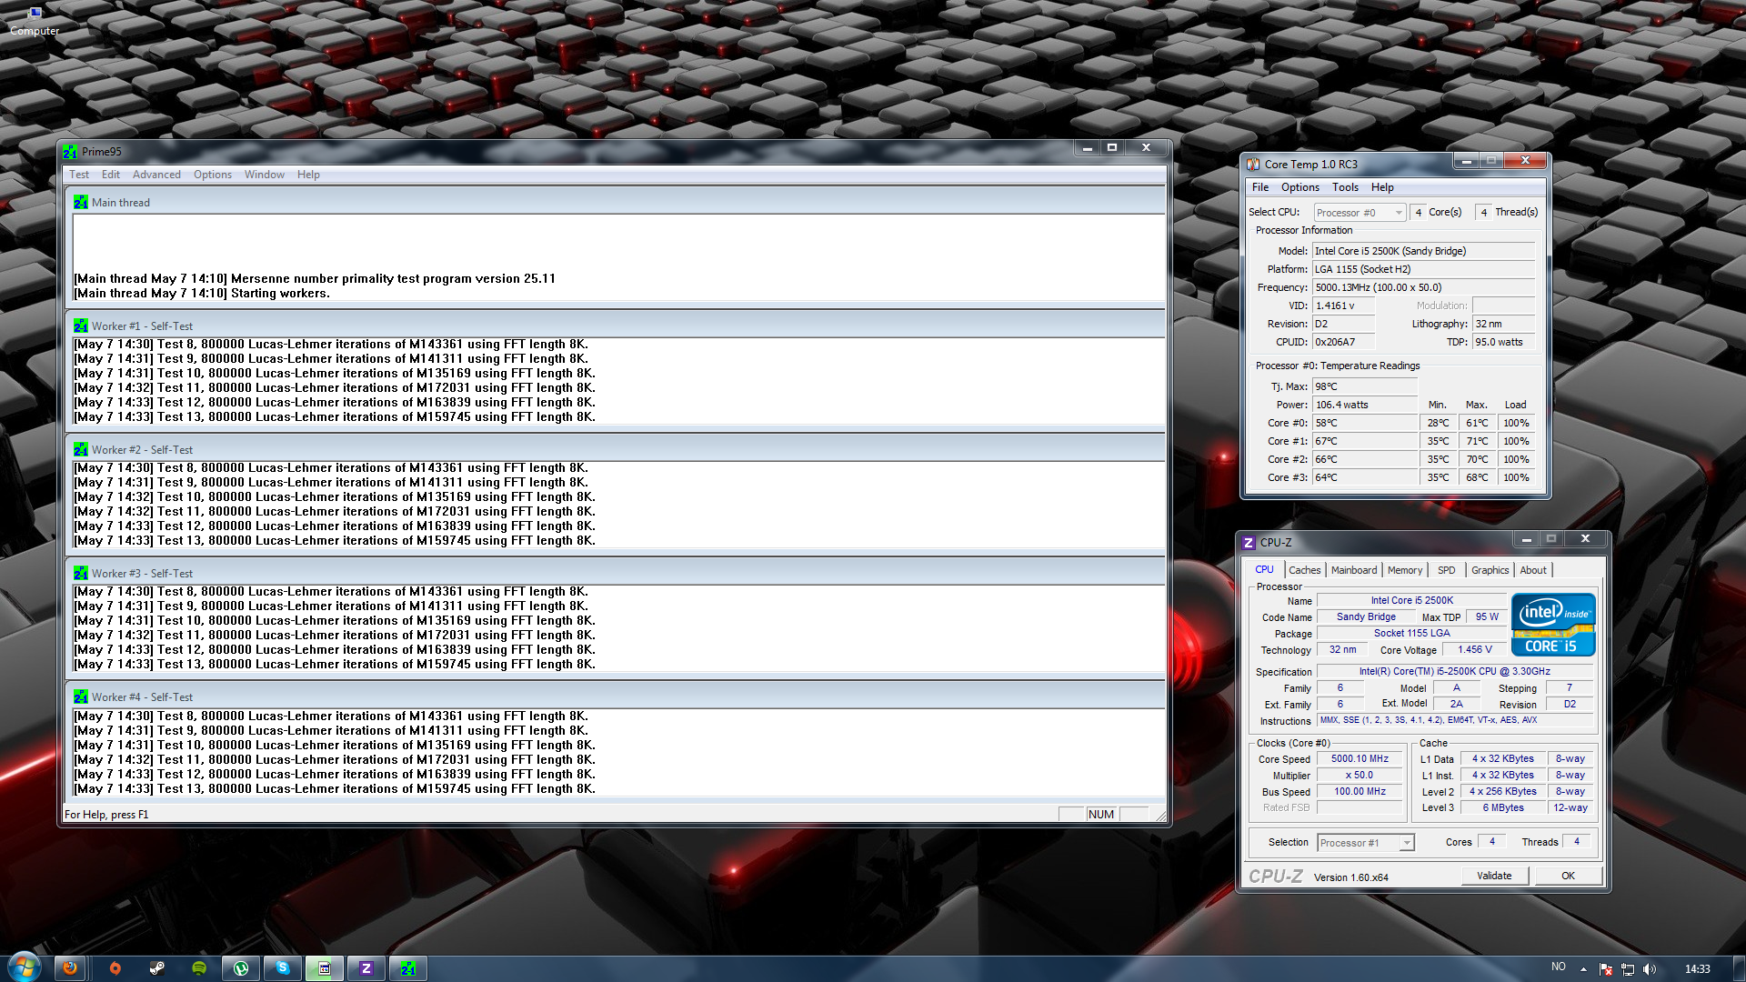Click the Worker #1 Self-Test icon
Screen dimensions: 1746x982
[x=81, y=326]
